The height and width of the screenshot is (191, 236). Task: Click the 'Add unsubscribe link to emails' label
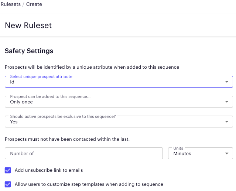point(49,170)
